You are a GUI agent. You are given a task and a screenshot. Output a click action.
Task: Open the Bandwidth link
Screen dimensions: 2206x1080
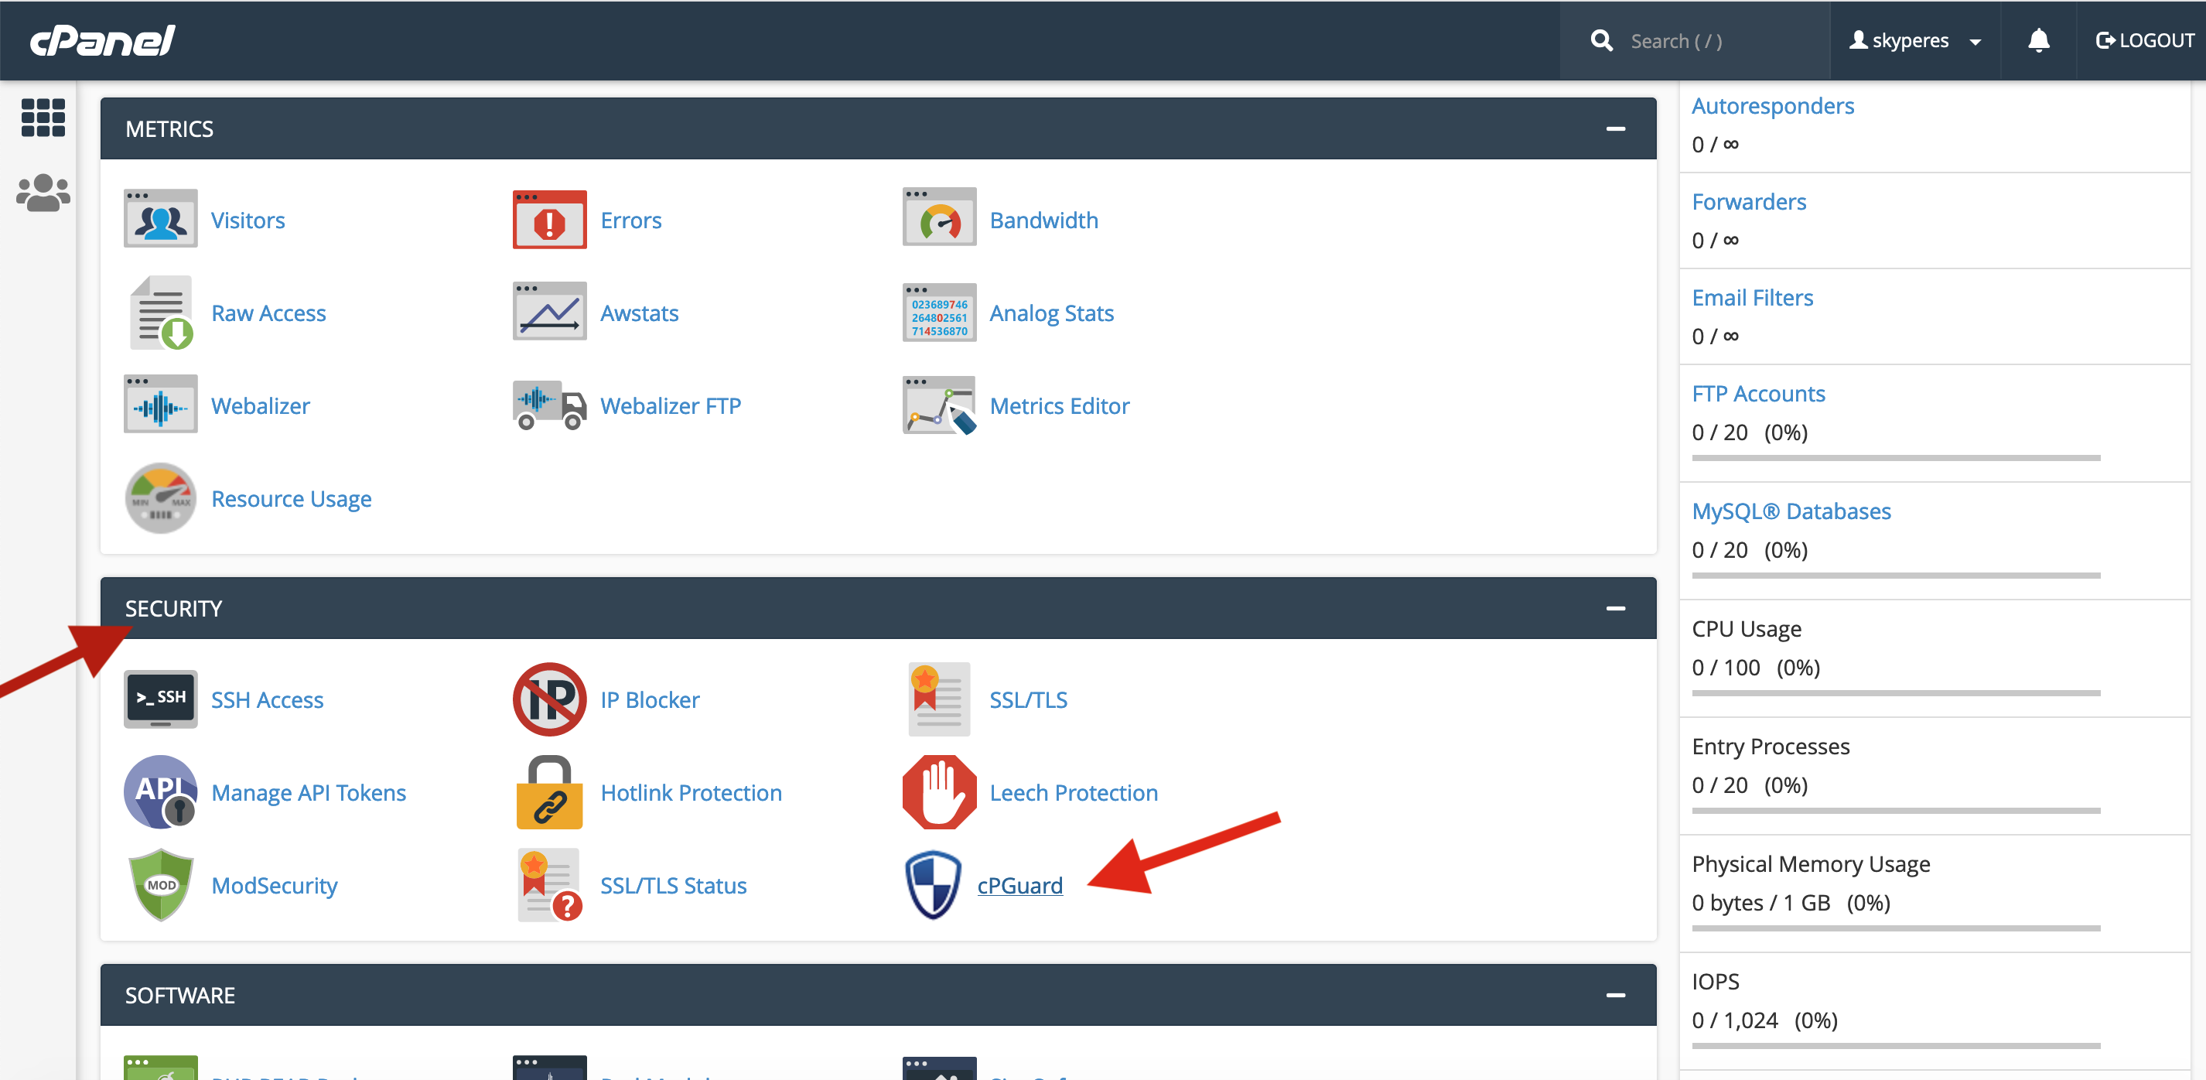pyautogui.click(x=1043, y=220)
